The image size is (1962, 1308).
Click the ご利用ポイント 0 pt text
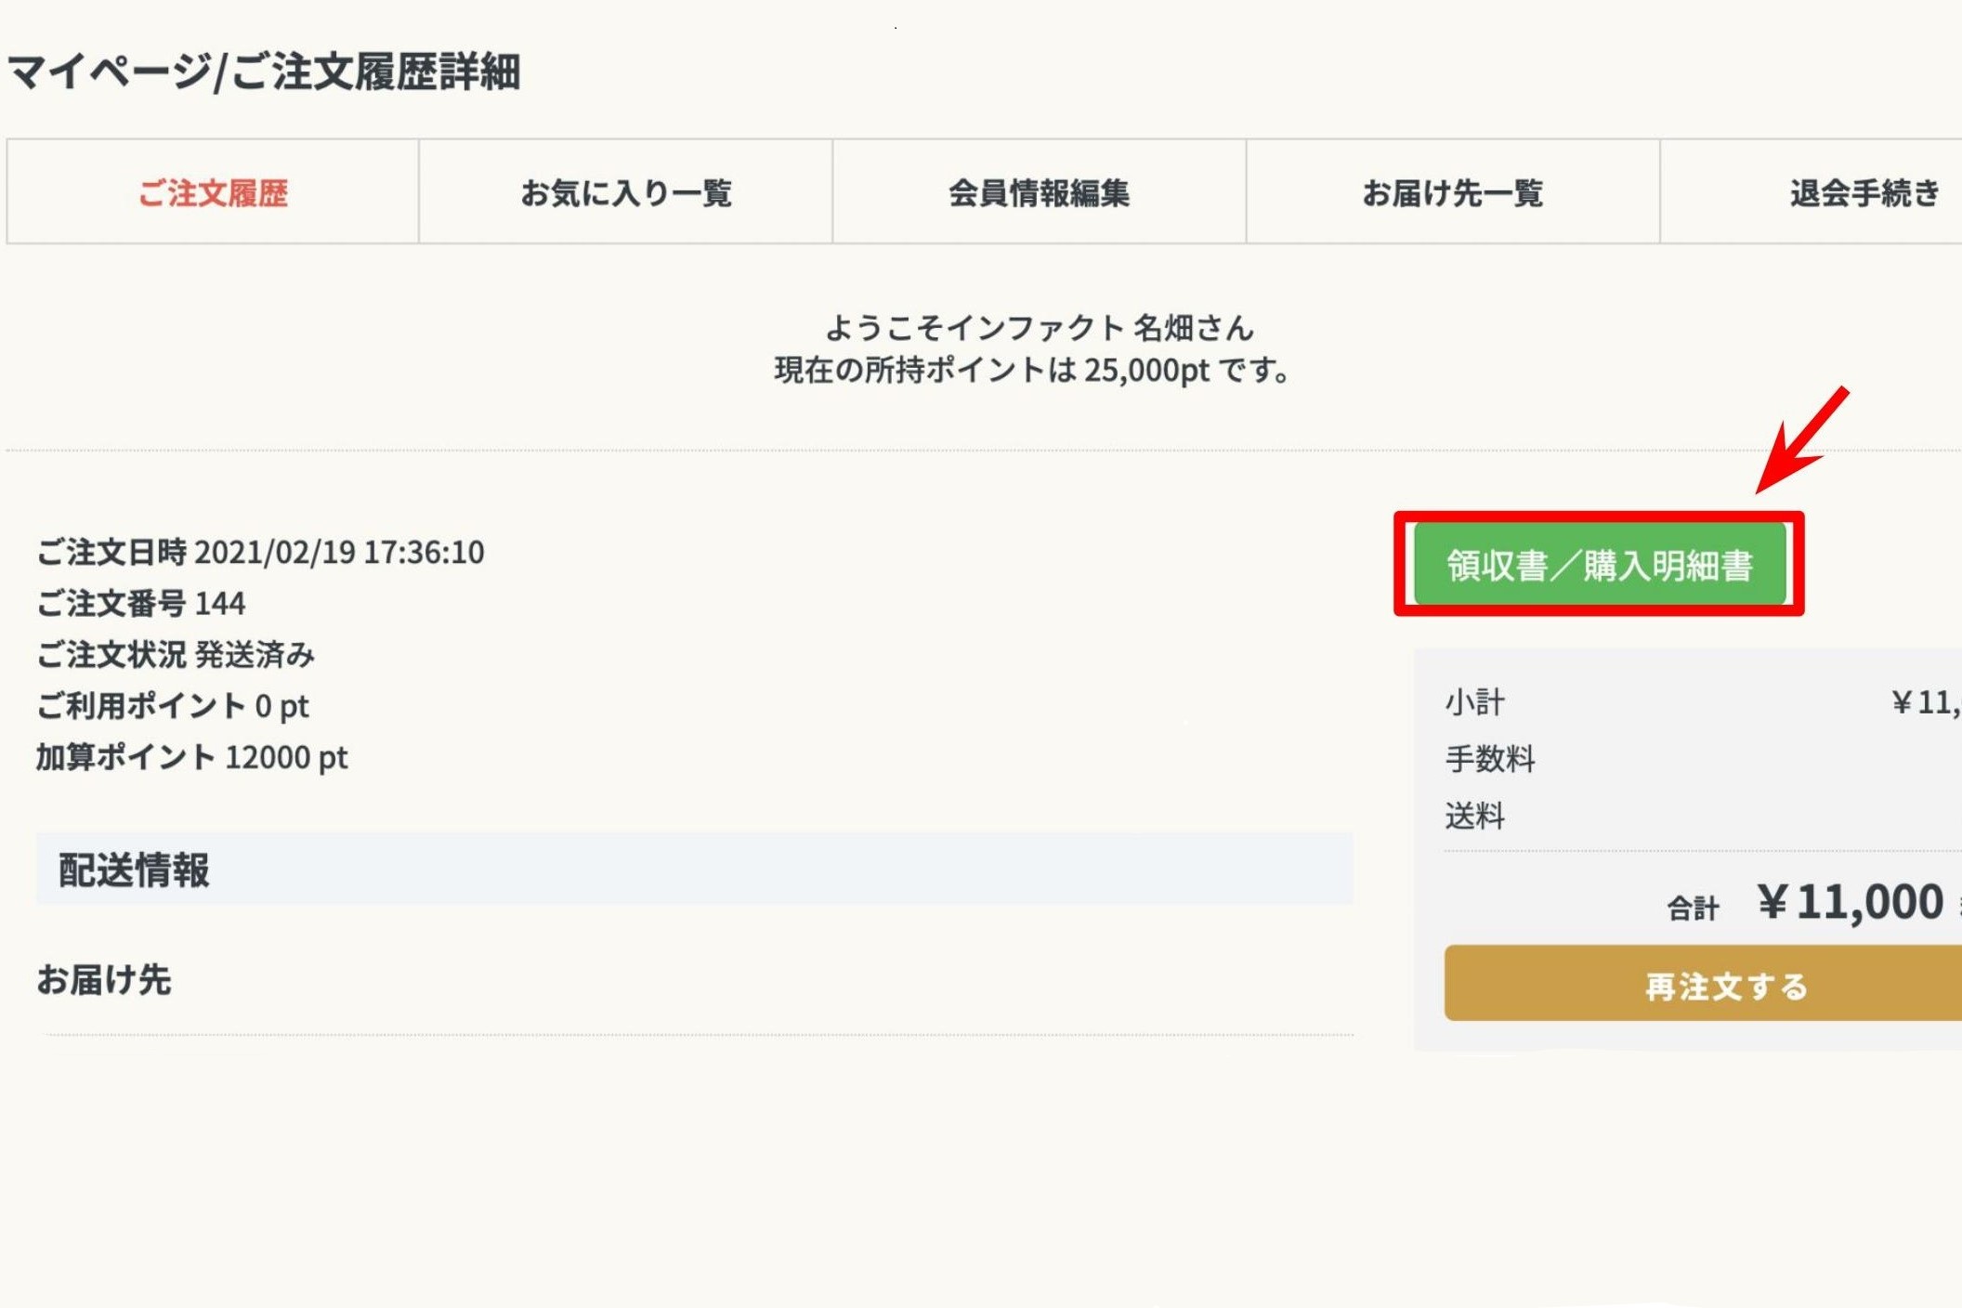point(173,706)
